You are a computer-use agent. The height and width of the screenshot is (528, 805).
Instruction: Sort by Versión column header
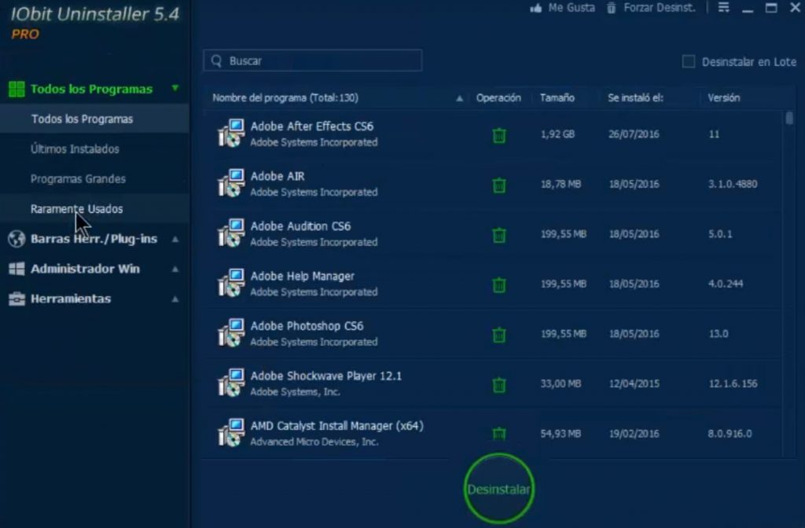[724, 98]
